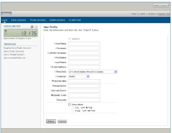The height and width of the screenshot is (133, 172).
Task: Click the New Profile heading
Action: (50, 27)
